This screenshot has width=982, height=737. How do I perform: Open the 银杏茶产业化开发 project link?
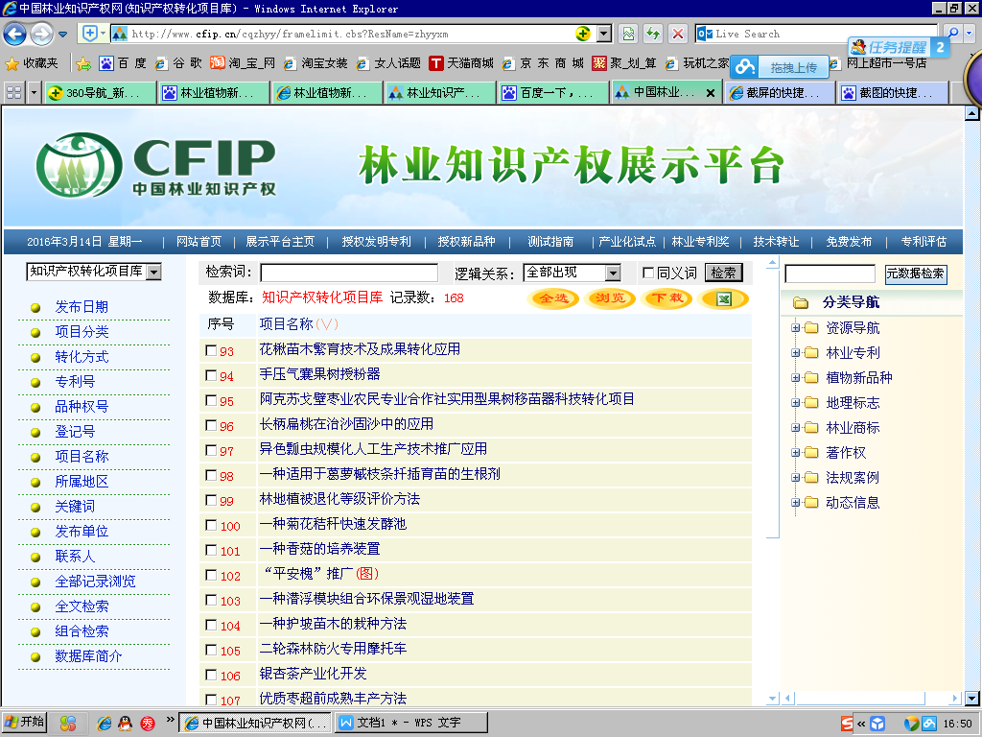click(x=314, y=674)
